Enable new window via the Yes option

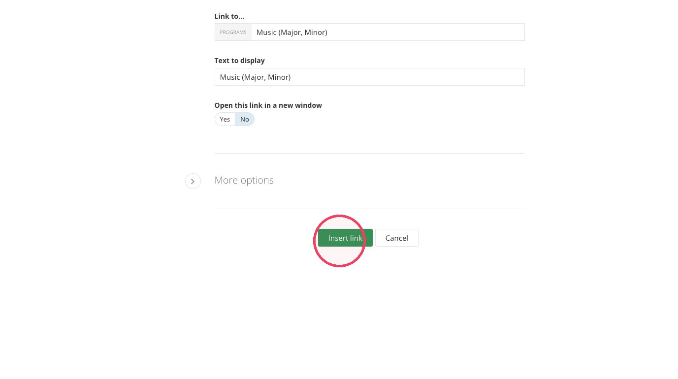pos(225,119)
